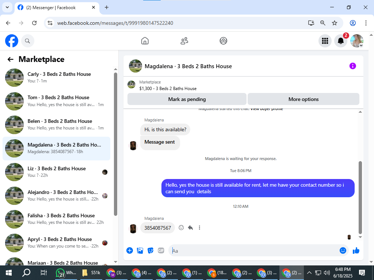Open volume control in system tray
Screen dimensions: 374x280
click(327, 273)
